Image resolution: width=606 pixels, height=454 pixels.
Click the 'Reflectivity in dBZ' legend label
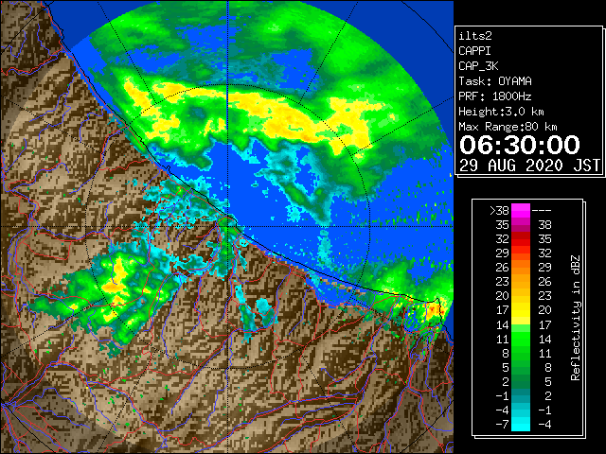[x=576, y=318]
